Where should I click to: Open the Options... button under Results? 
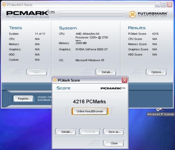click(156, 72)
